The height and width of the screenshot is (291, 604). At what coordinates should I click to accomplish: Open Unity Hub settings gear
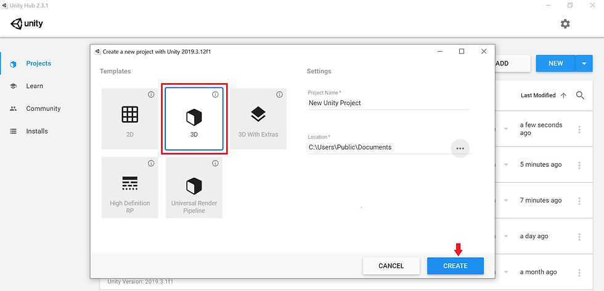565,24
